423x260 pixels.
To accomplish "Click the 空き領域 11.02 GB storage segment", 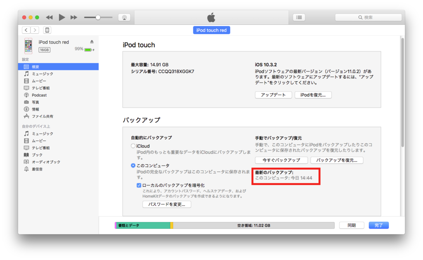I will (254, 225).
